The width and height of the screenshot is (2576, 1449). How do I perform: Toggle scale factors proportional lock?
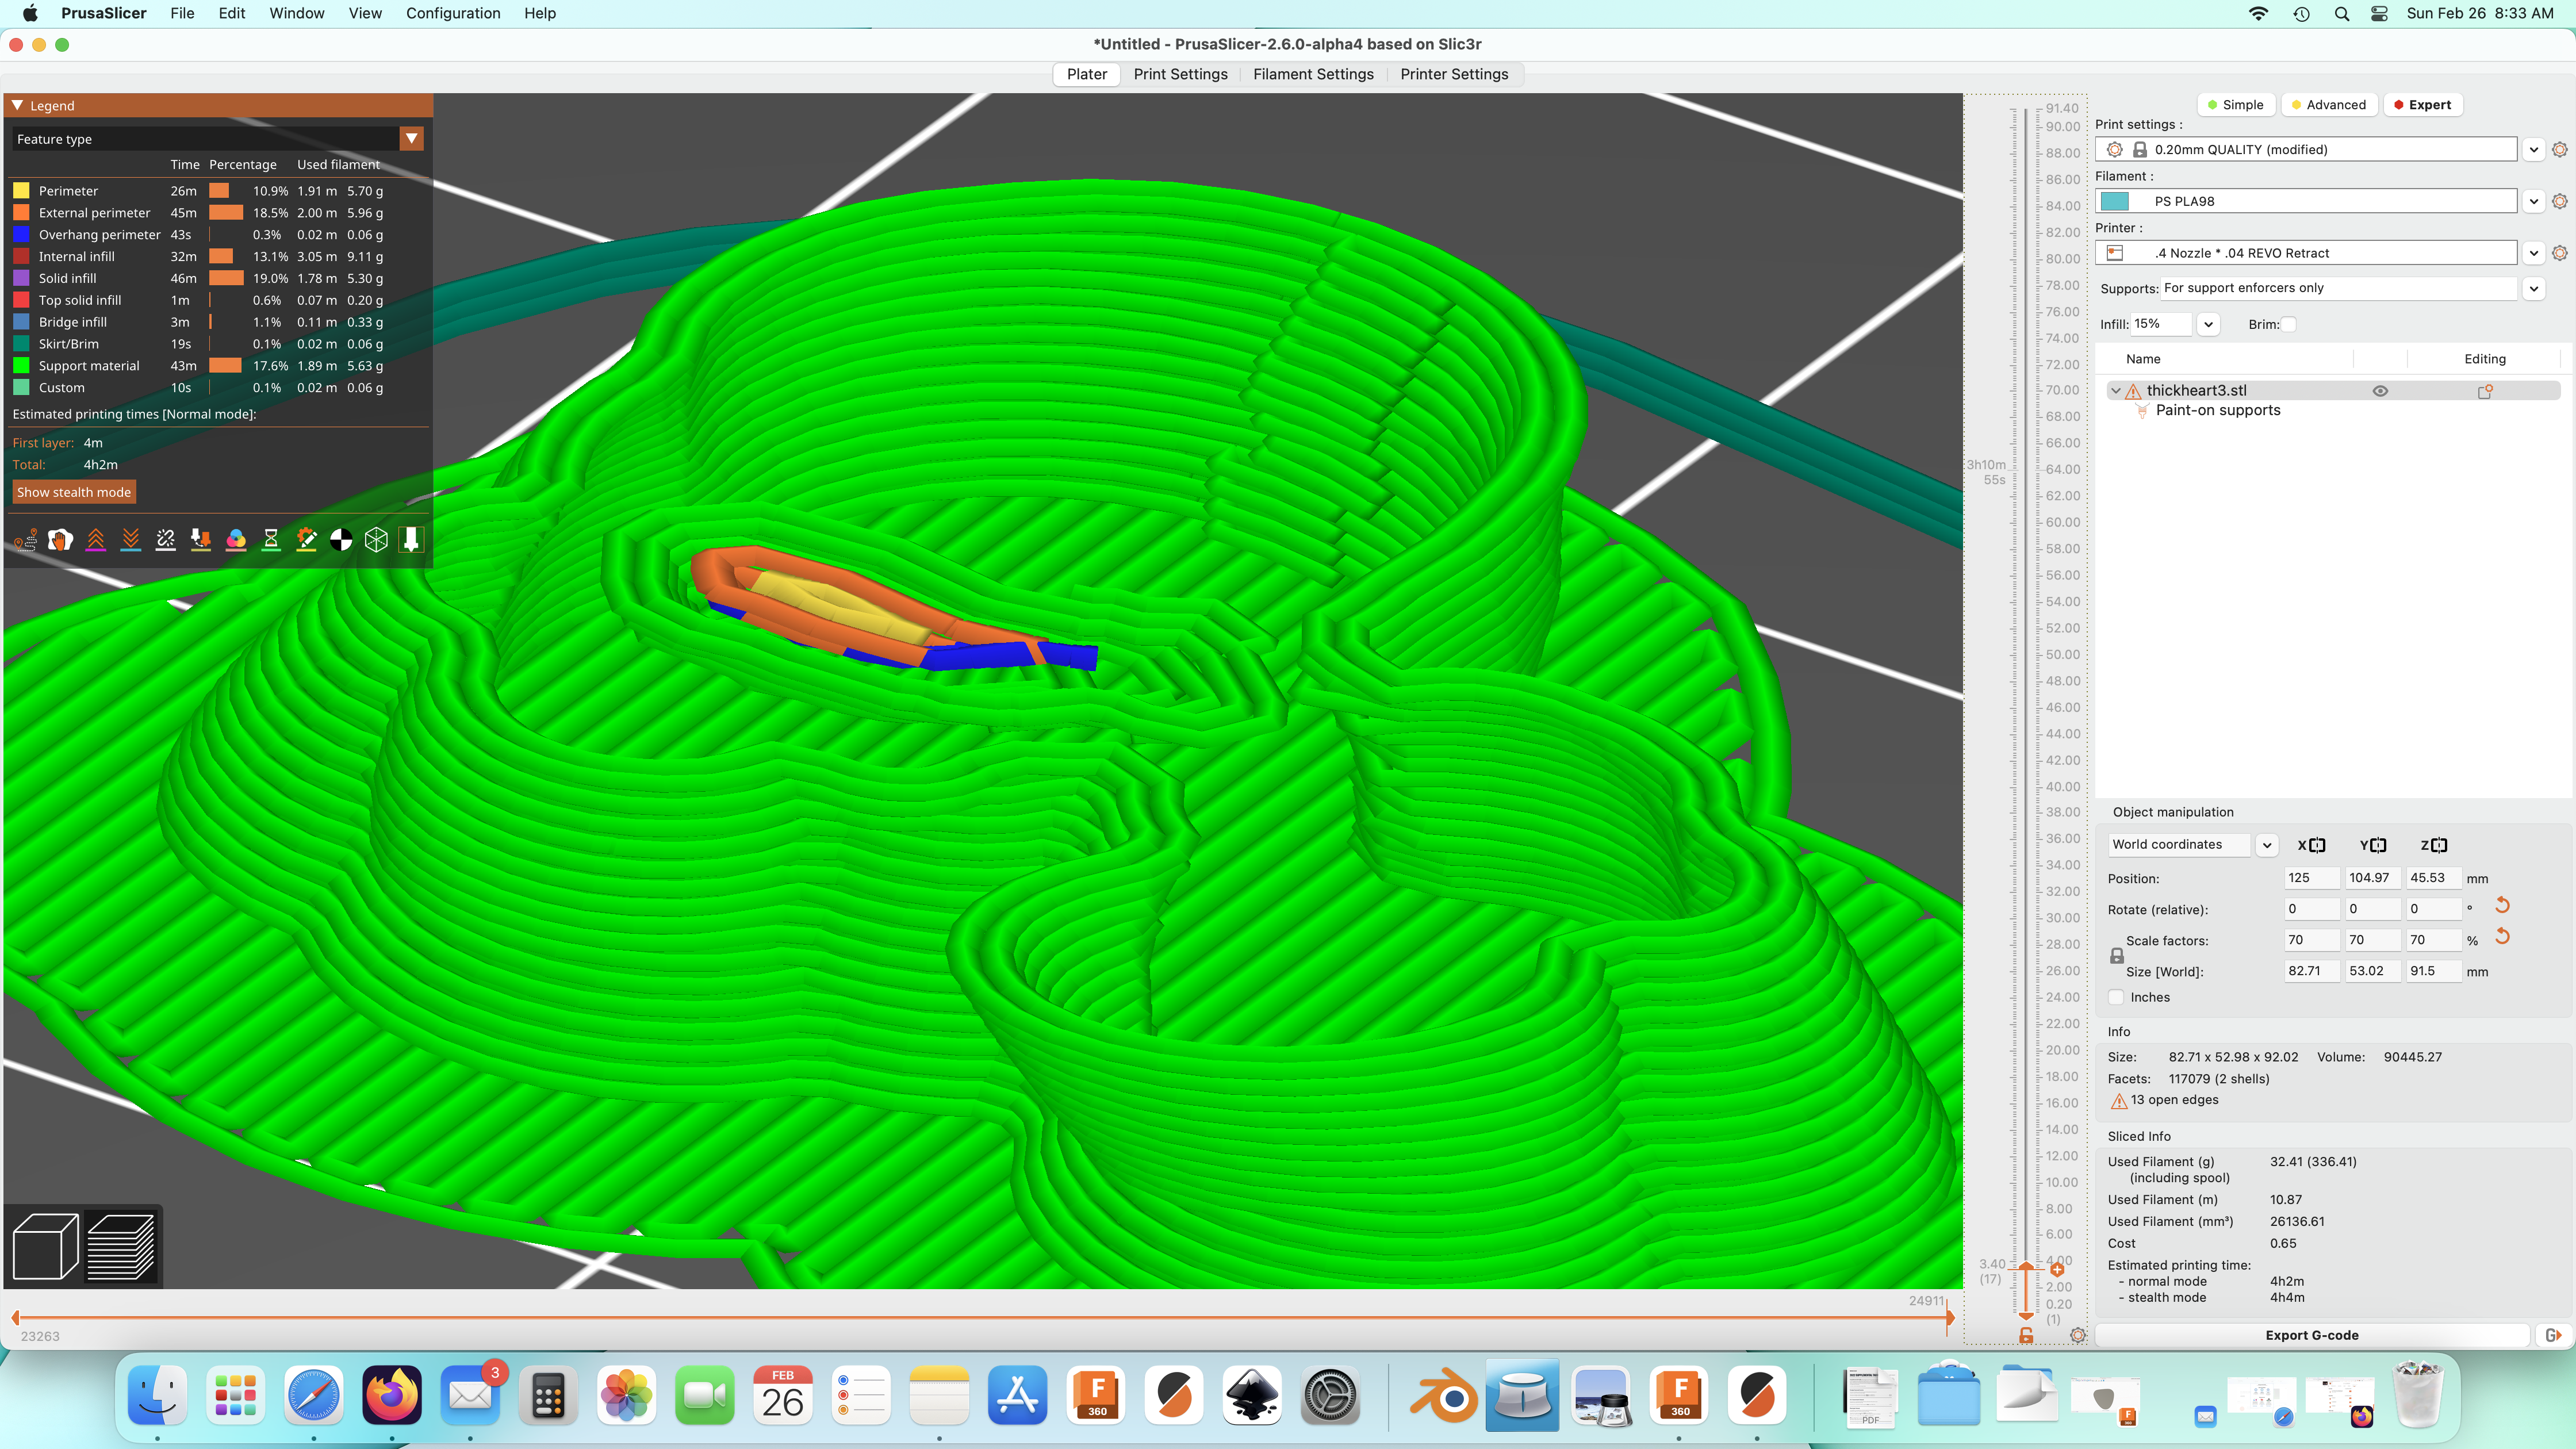[2117, 956]
